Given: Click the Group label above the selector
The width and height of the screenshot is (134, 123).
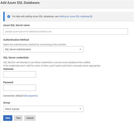Looking at the screenshot, I should point(7,103).
